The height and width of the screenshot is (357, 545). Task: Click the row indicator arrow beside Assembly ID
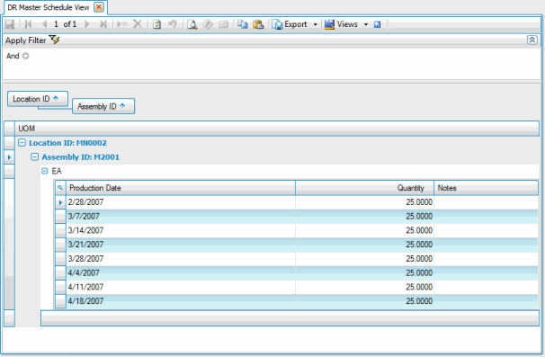(9, 157)
